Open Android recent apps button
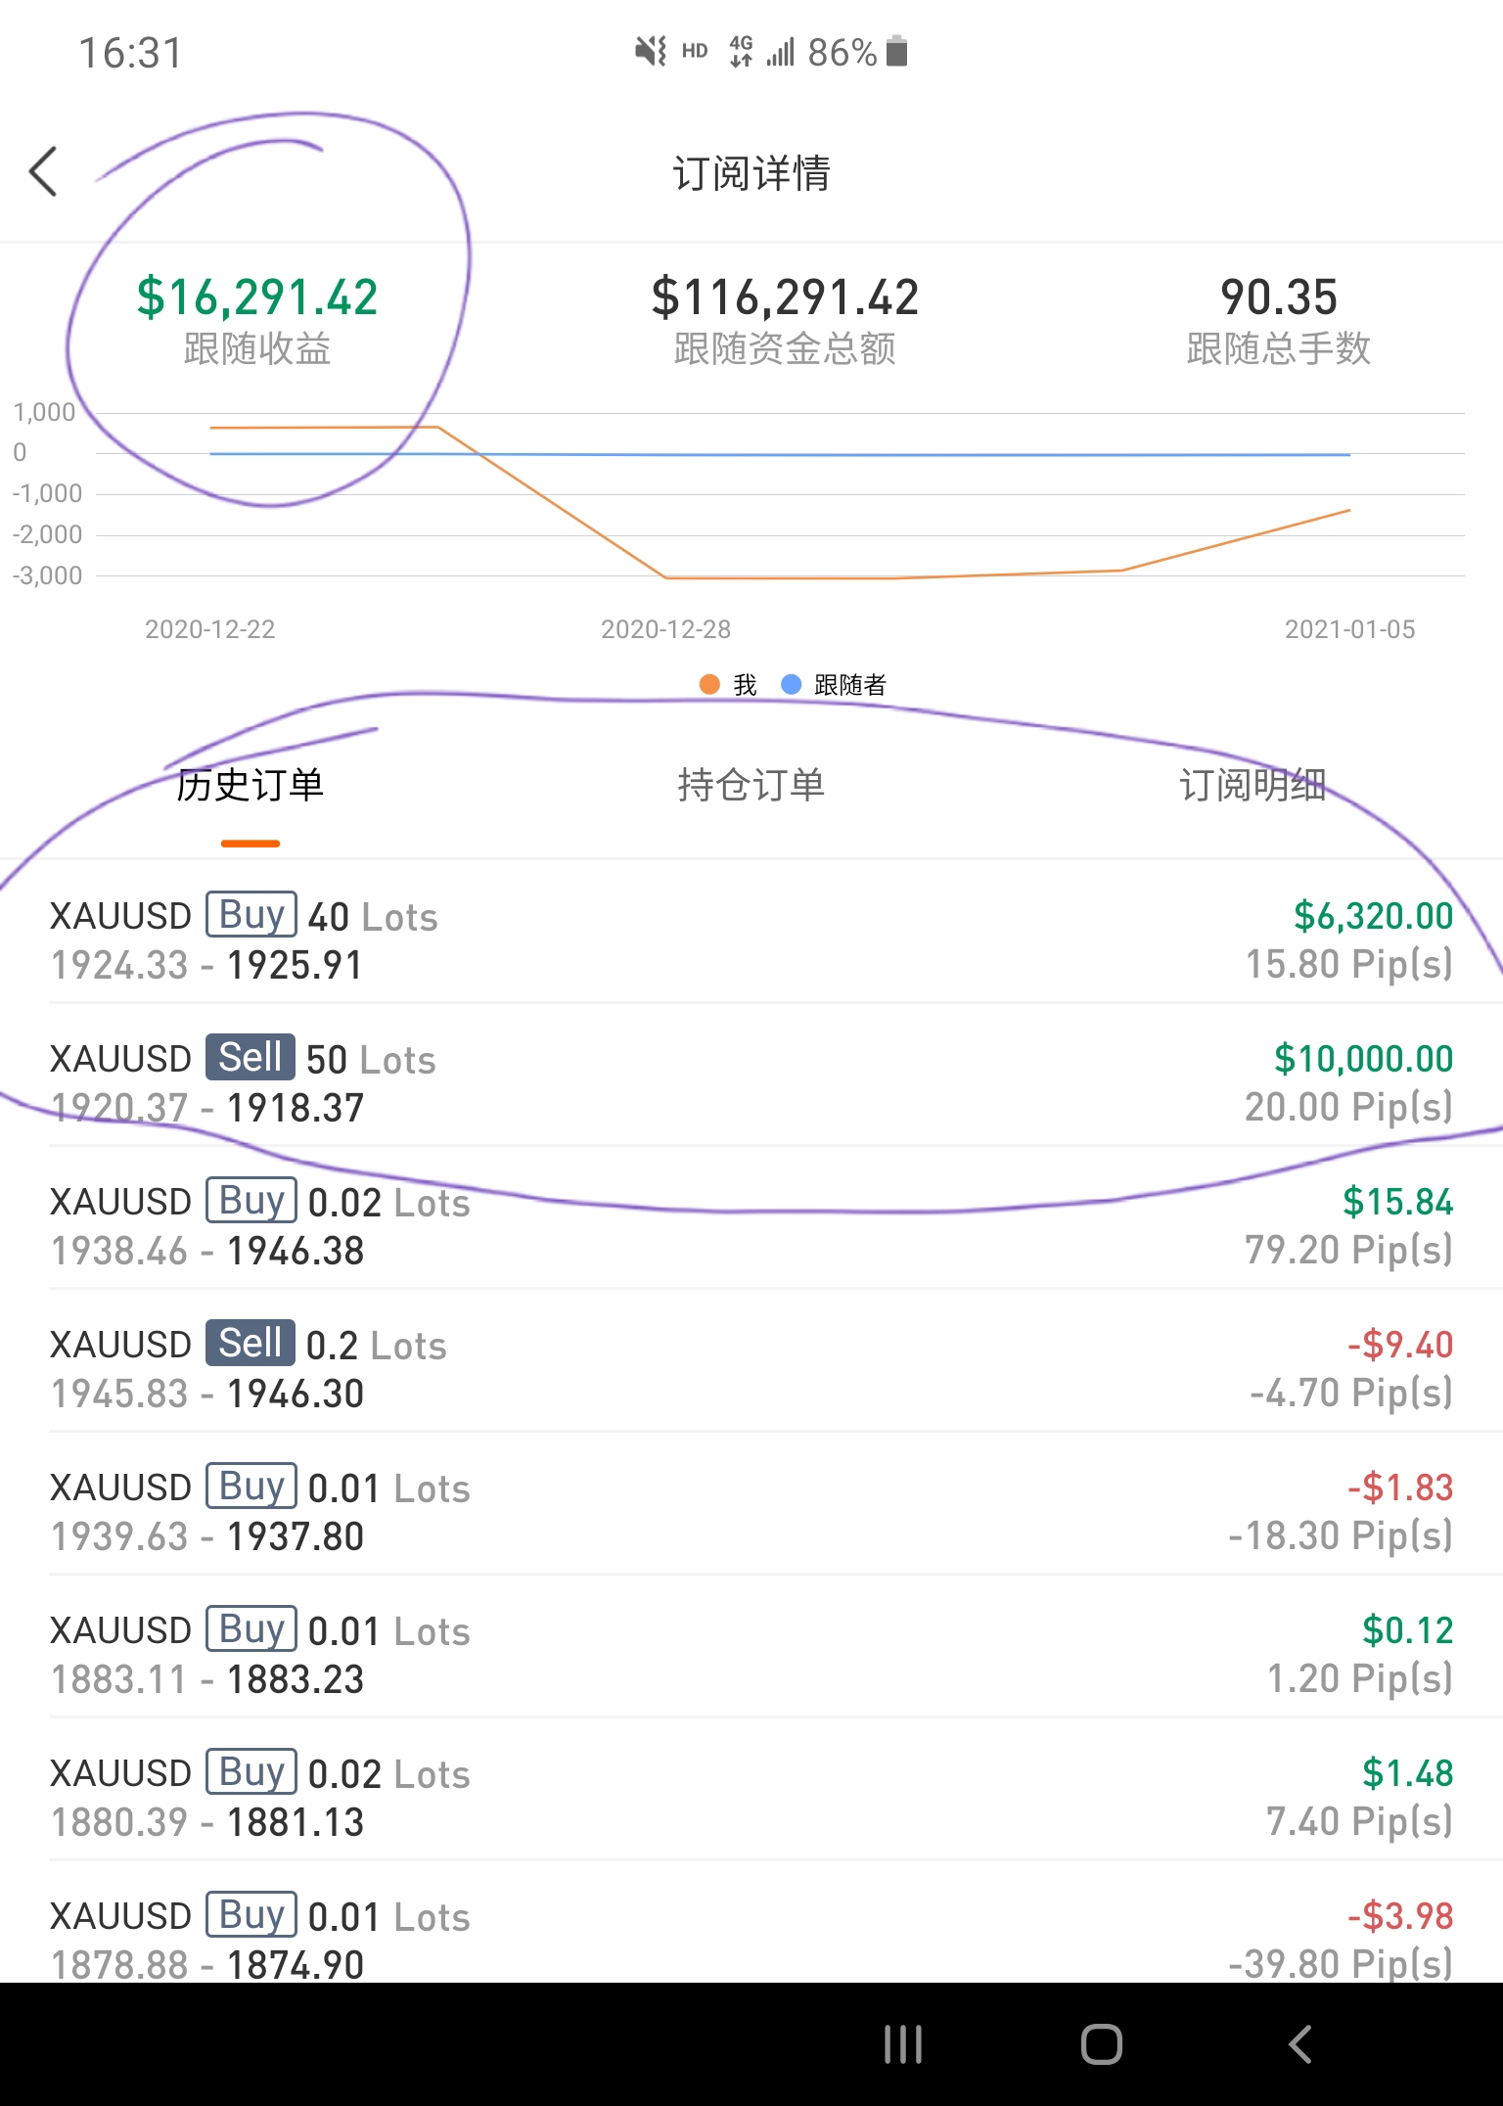The width and height of the screenshot is (1503, 2106). (x=902, y=2044)
